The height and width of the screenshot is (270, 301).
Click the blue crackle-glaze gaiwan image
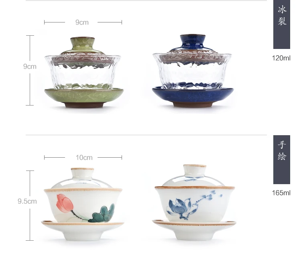193,71
